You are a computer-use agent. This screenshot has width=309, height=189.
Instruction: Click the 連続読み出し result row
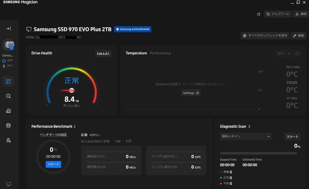111,157
